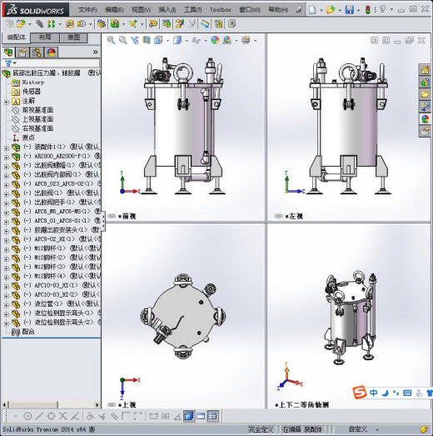The image size is (433, 436).
Task: Open the Design Library icon in the task pane
Action: click(x=425, y=82)
